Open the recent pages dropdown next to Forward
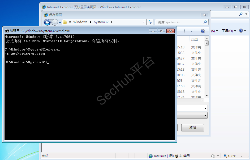Viewport: 250px width, 160px height. 60,22
